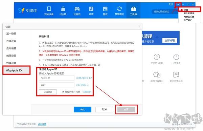
Task: Open the 没有Apple ID link
Action: (84, 78)
